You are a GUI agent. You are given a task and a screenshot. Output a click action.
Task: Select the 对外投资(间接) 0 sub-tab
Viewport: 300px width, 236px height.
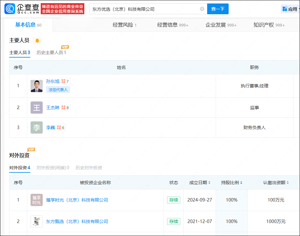(x=53, y=168)
